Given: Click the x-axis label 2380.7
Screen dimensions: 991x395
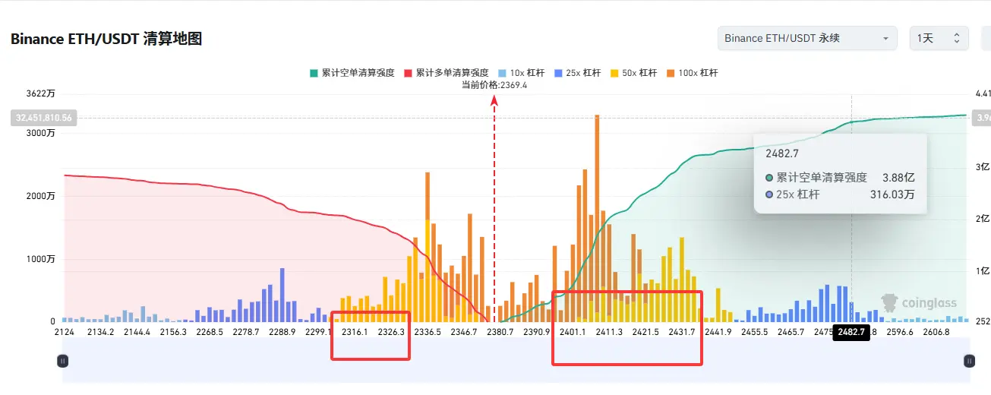Looking at the screenshot, I should click(x=500, y=332).
